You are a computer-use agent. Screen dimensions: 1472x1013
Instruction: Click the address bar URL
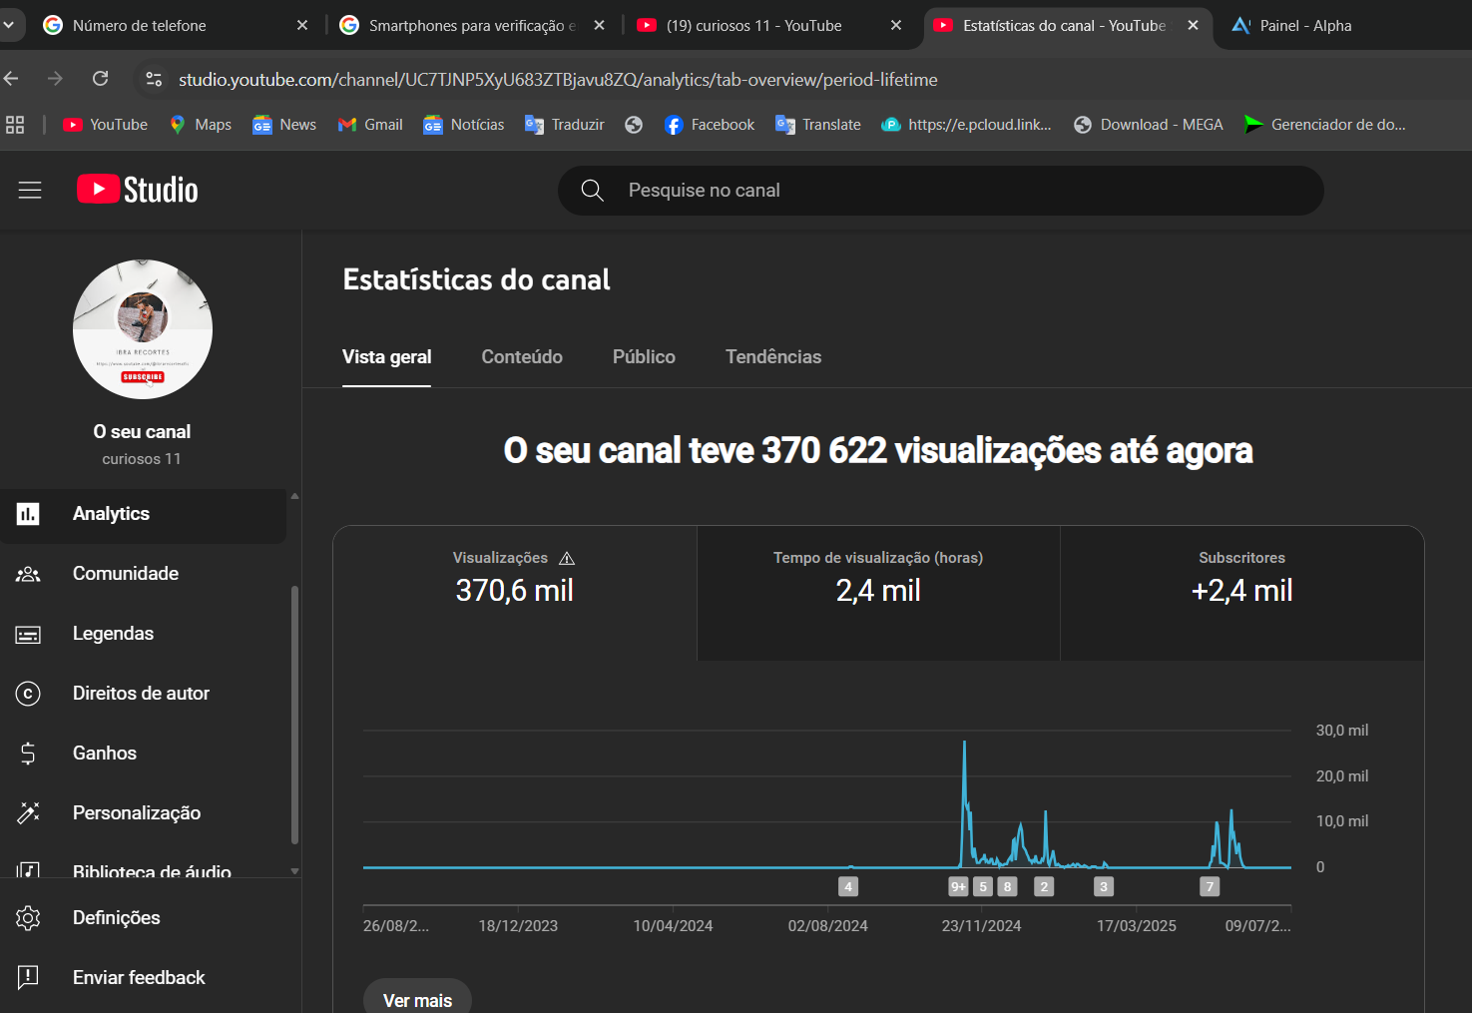click(x=558, y=80)
